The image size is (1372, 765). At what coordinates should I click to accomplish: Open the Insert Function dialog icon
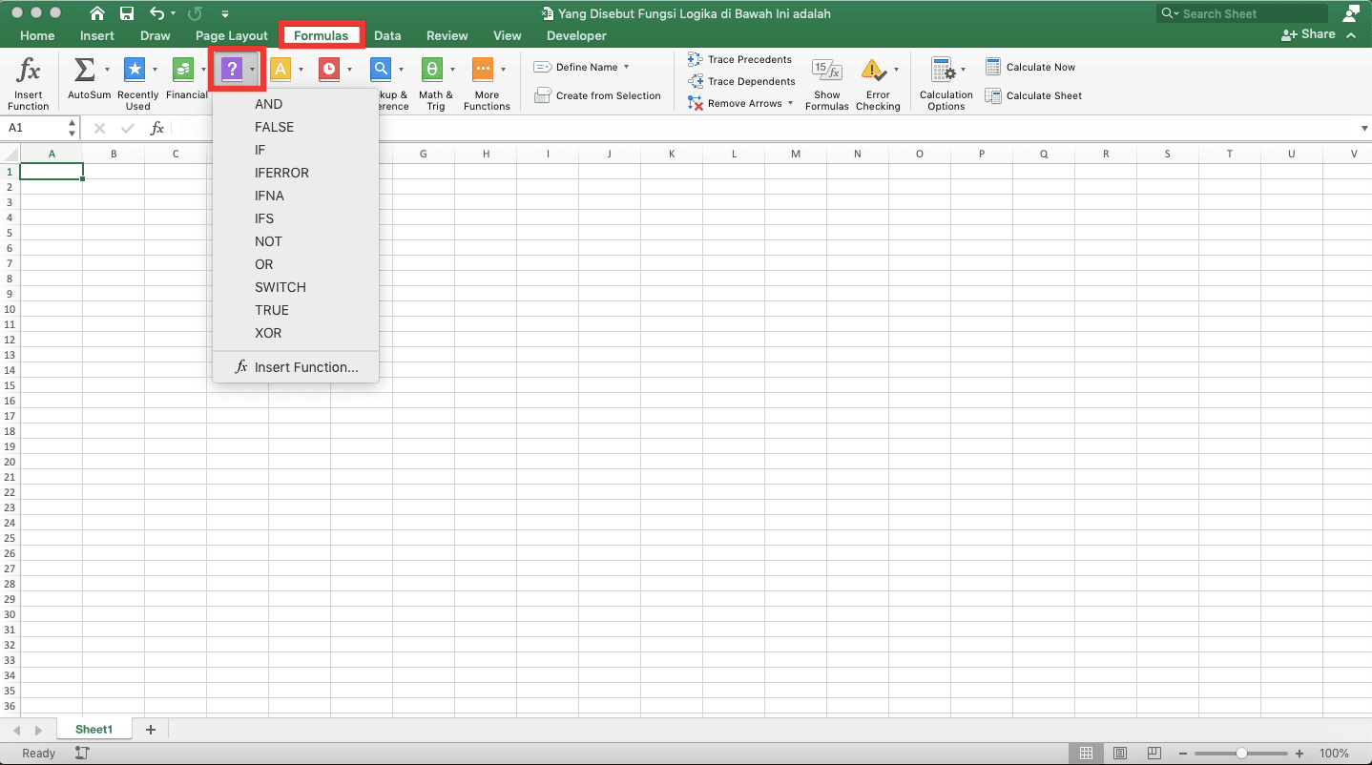29,71
